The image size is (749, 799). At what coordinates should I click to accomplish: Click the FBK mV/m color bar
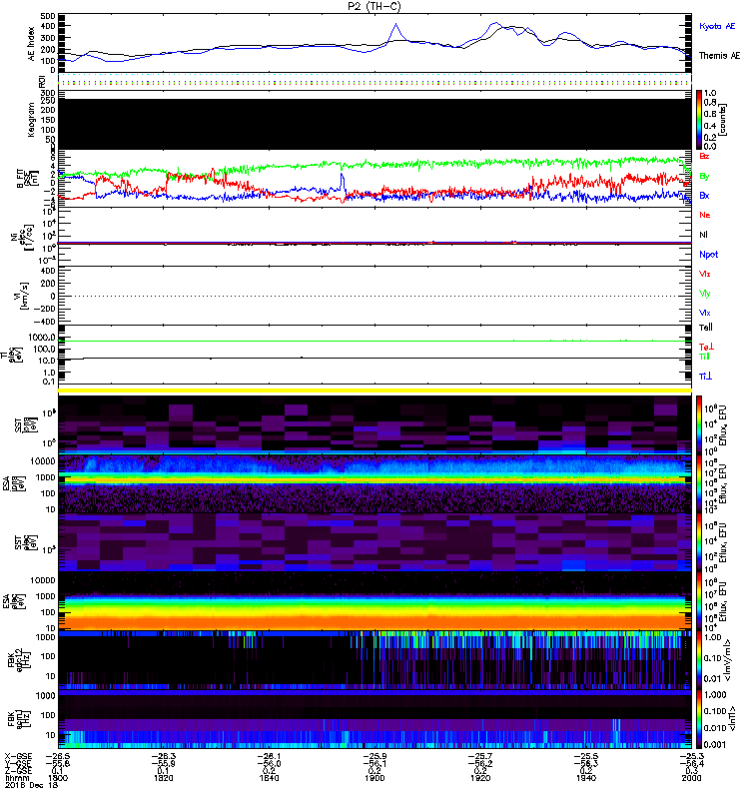pyautogui.click(x=699, y=660)
